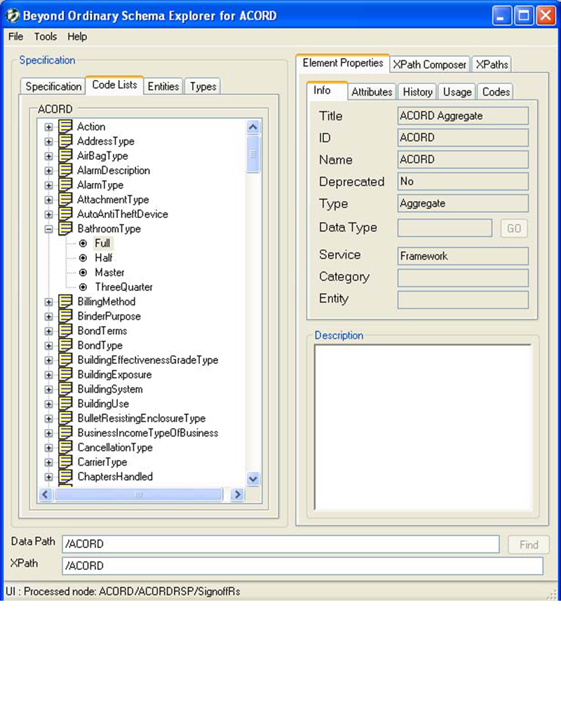Open the XPaths tab
This screenshot has width=561, height=701.
tap(492, 64)
